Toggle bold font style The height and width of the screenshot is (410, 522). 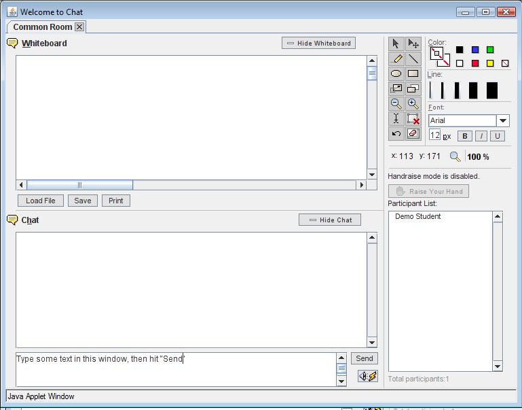tap(465, 136)
